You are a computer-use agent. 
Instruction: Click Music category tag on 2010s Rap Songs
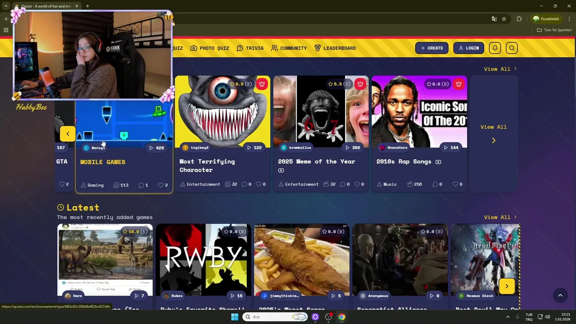[387, 184]
